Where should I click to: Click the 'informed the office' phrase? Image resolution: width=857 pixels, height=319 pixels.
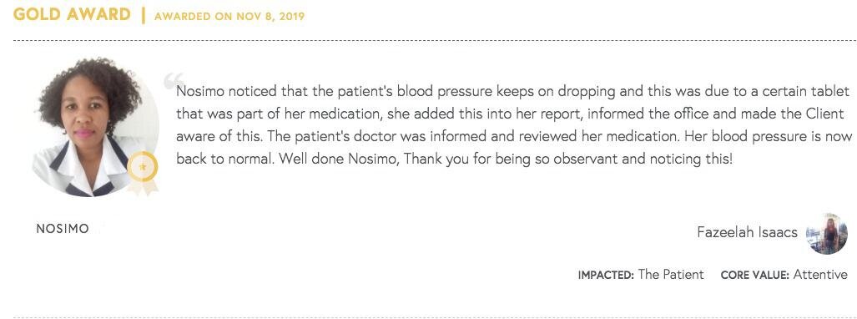[x=623, y=114]
